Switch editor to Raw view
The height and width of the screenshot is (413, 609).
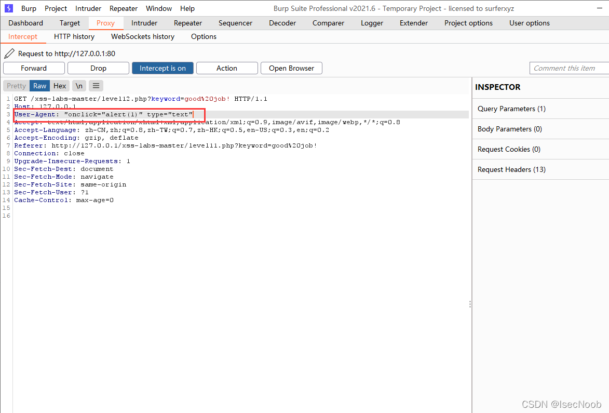39,86
